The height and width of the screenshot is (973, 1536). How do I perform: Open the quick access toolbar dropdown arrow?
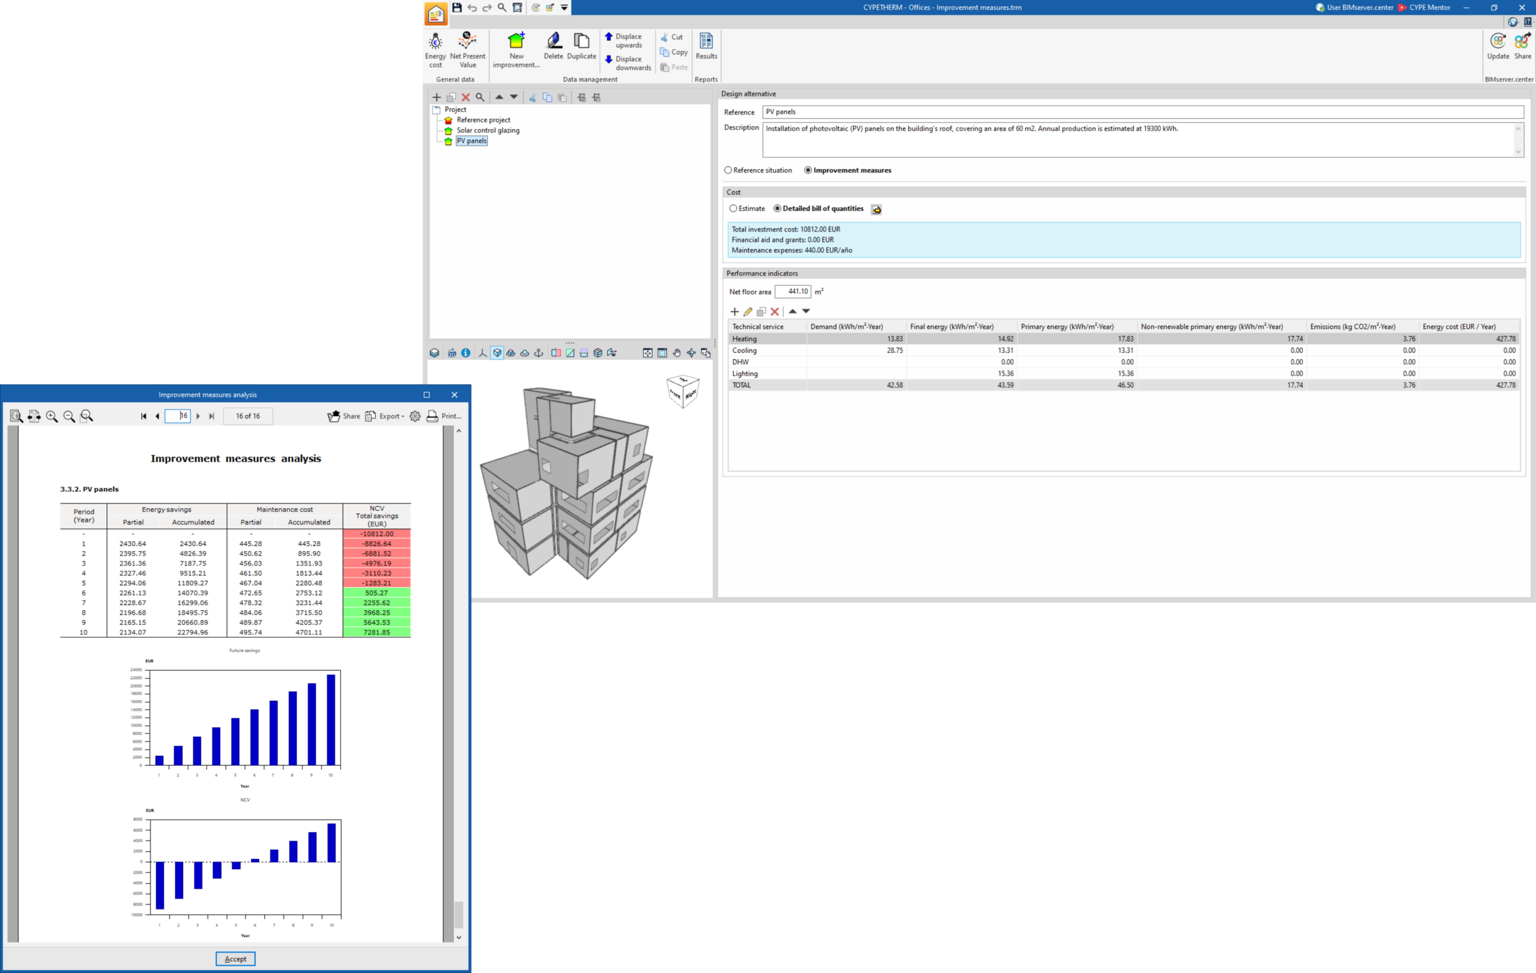pos(564,8)
